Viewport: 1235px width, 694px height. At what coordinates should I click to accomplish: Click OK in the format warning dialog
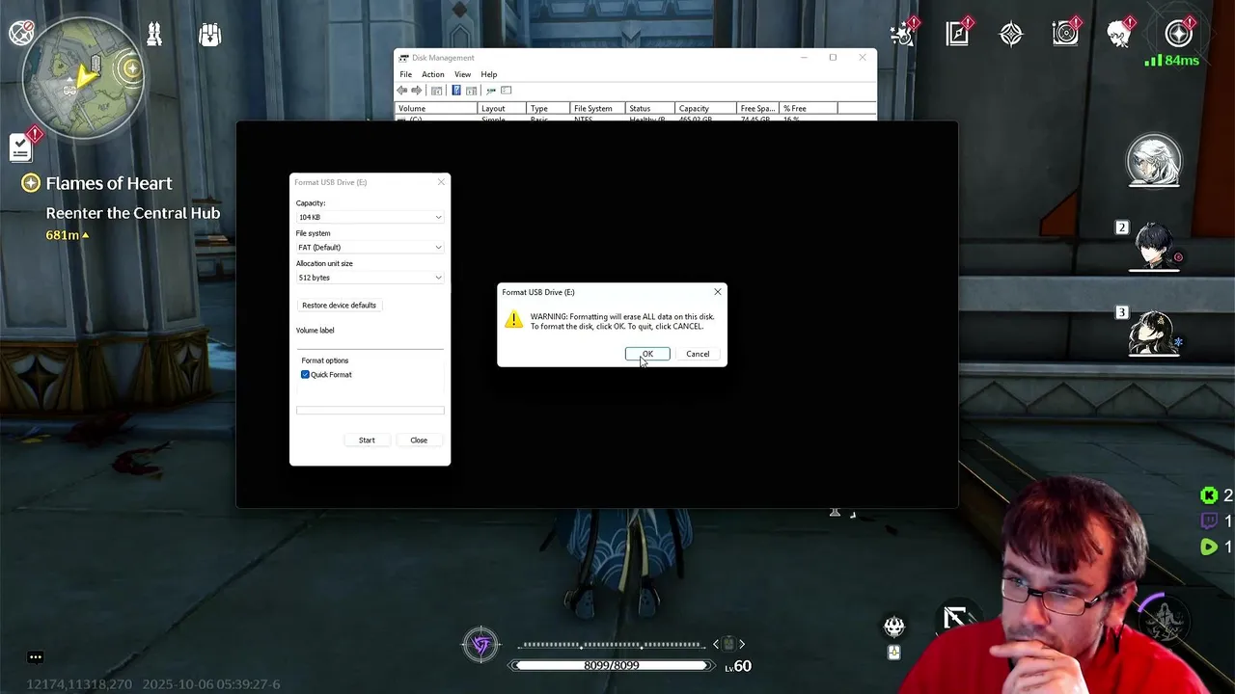click(647, 354)
